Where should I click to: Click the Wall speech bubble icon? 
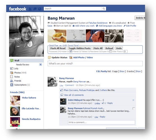coord(12,61)
